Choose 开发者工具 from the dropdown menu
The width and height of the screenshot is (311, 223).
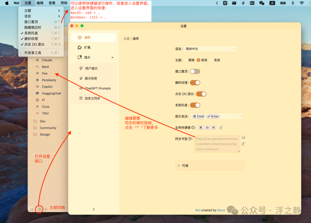coord(41,53)
